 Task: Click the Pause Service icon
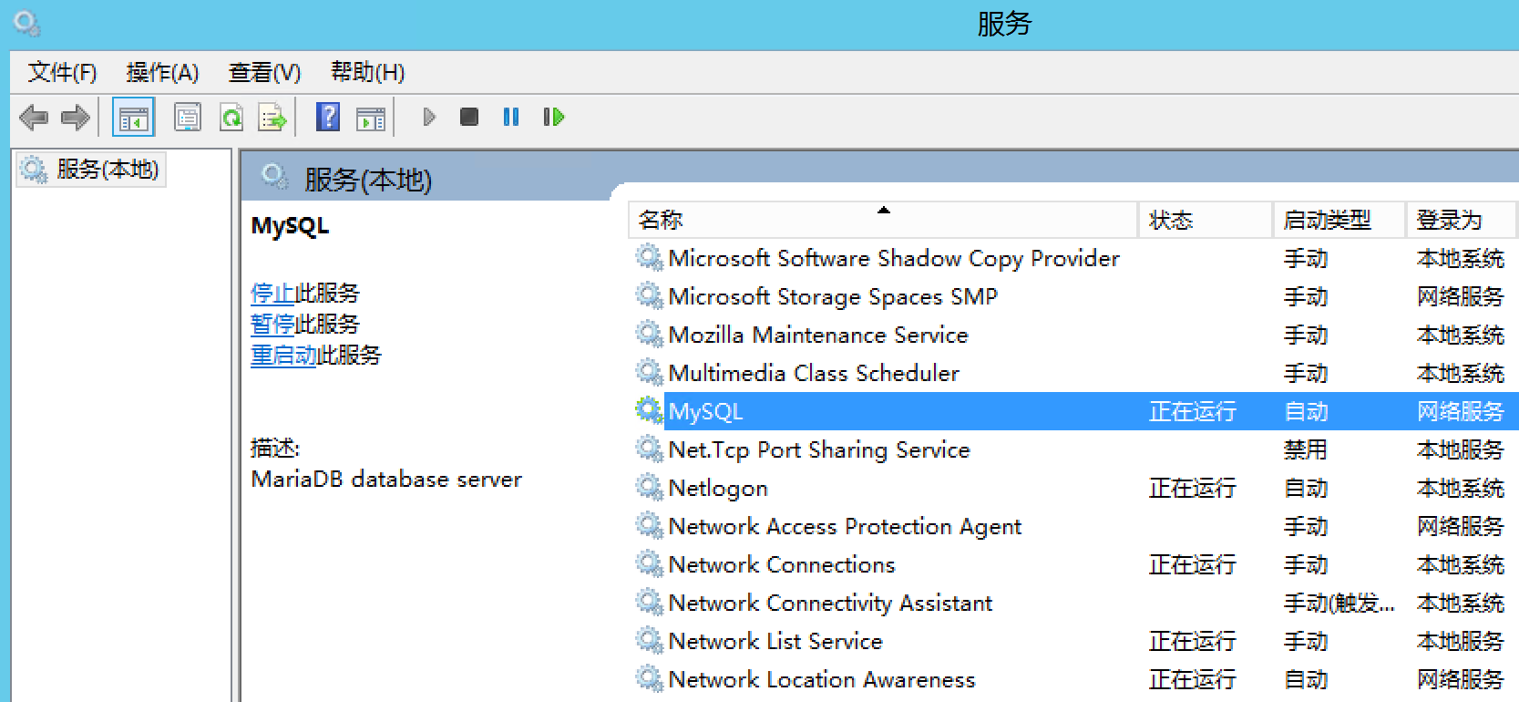click(511, 117)
